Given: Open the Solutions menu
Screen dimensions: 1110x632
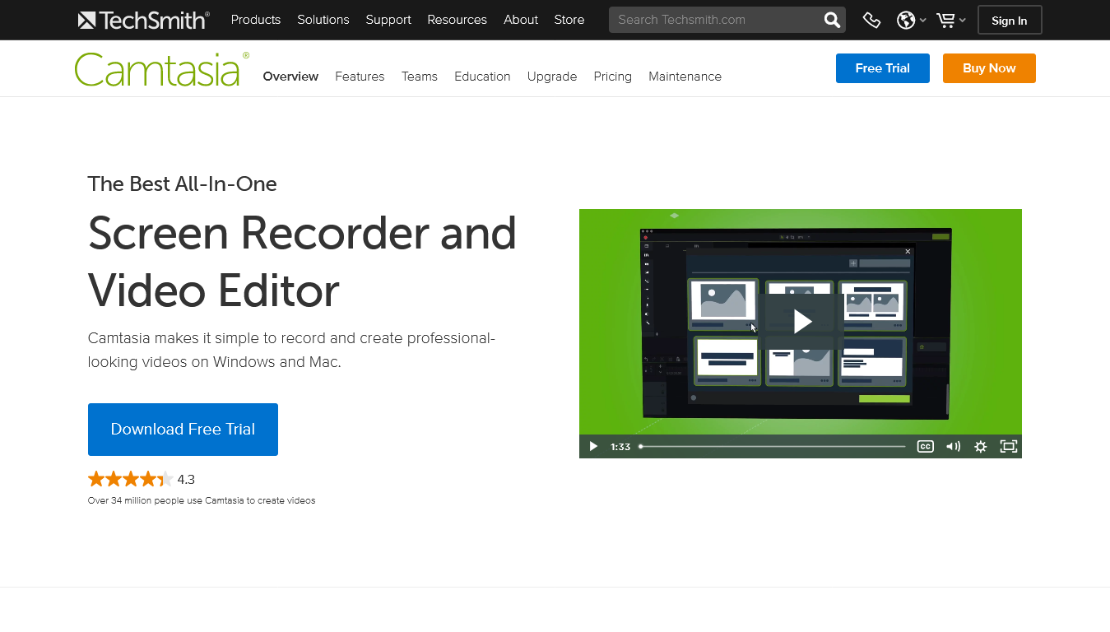Looking at the screenshot, I should (x=323, y=20).
